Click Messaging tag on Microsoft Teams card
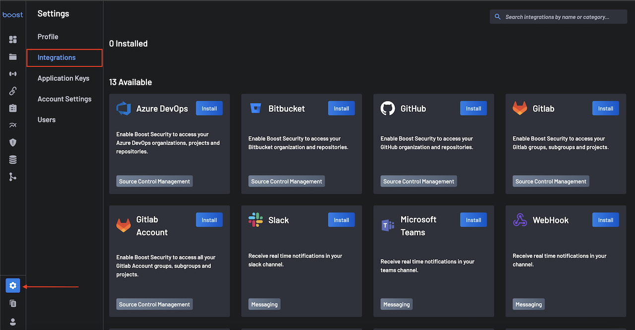The width and height of the screenshot is (635, 330). click(396, 304)
